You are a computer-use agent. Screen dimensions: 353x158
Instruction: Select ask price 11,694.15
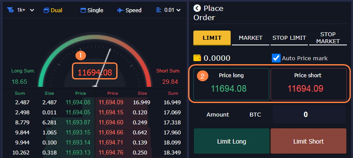[x=111, y=112]
